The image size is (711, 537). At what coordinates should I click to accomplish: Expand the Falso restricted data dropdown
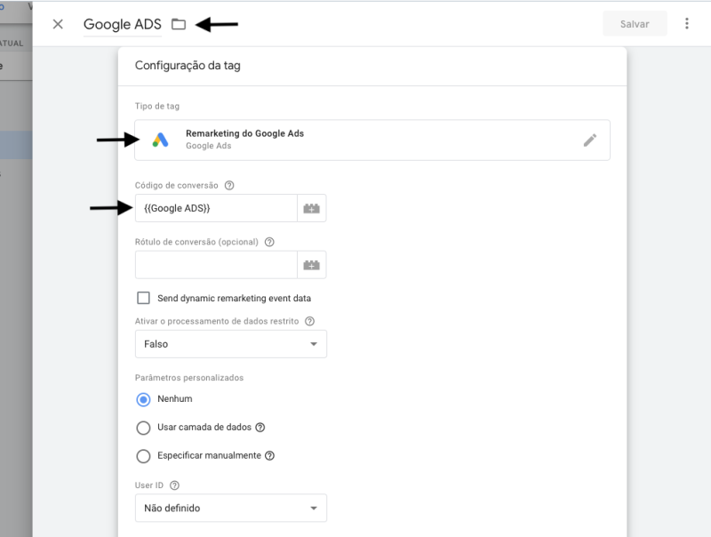(x=230, y=344)
